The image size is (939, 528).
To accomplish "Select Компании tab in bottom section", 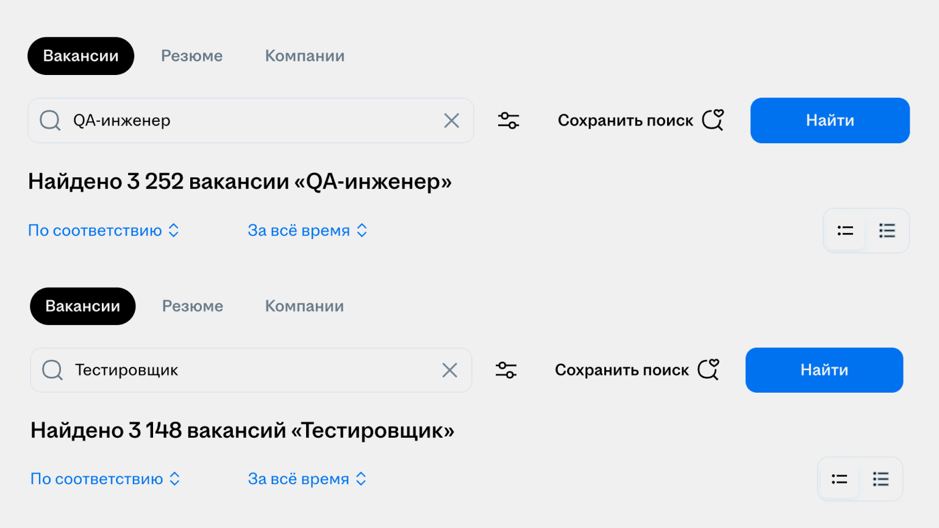I will pos(304,306).
